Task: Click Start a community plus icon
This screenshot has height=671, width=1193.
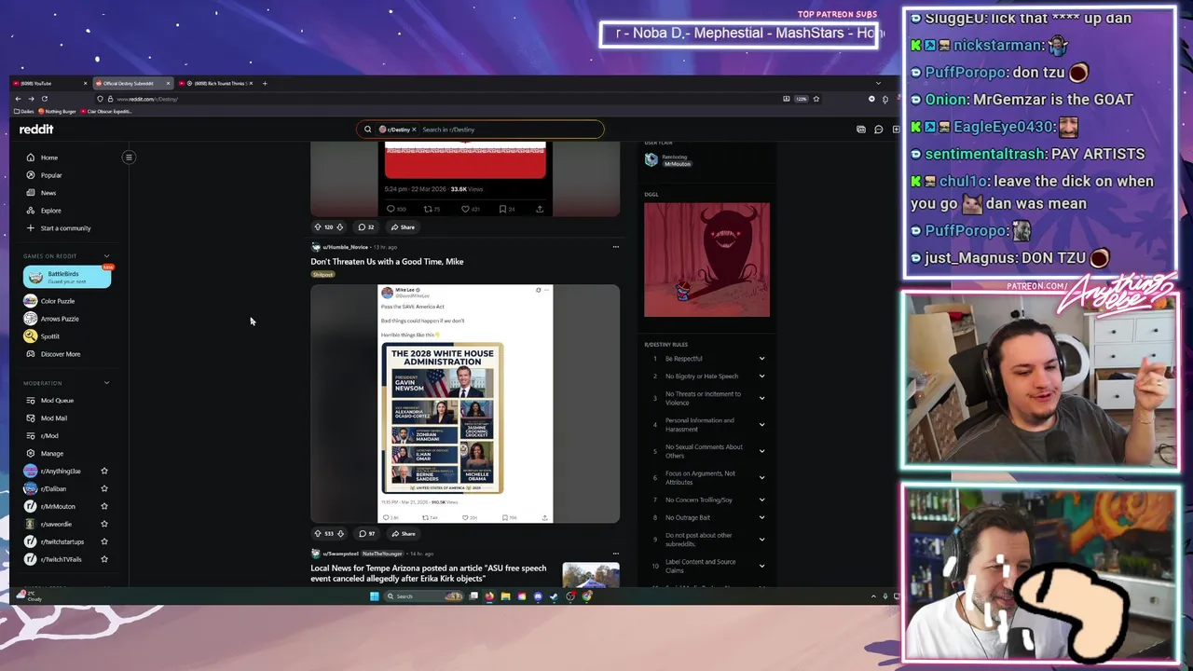Action: tap(31, 228)
